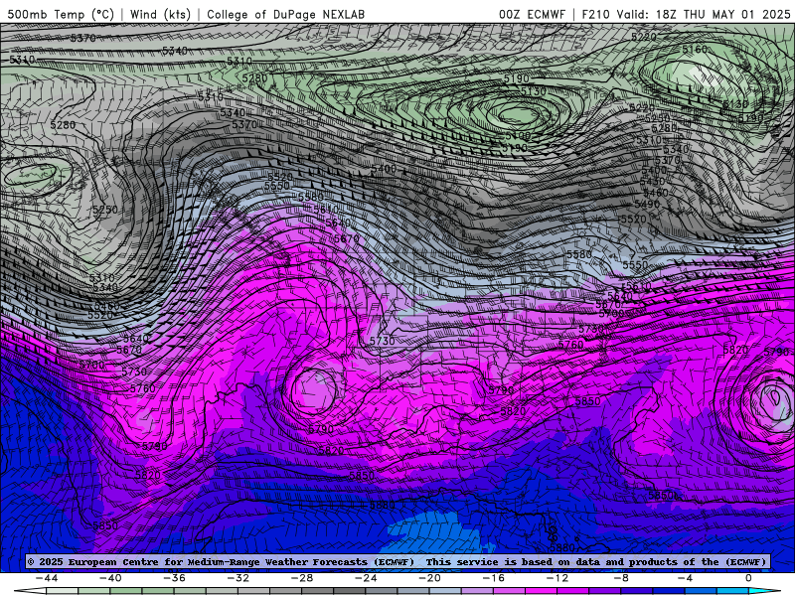Select the -20 color bar label
Viewport: 795px width, 596px height.
pos(429,578)
